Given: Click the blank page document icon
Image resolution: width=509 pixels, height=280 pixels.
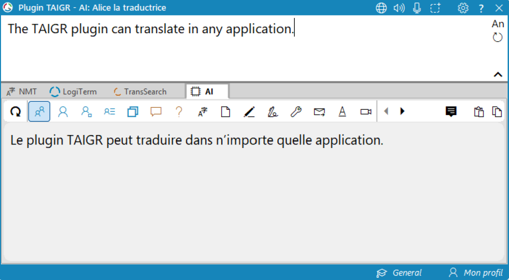Looking at the screenshot, I should (x=226, y=112).
